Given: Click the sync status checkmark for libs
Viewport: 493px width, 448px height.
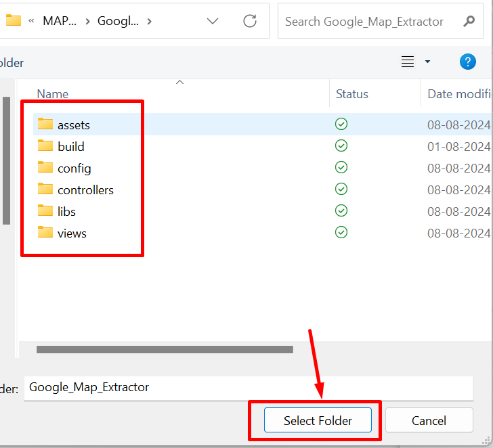Looking at the screenshot, I should click(341, 210).
